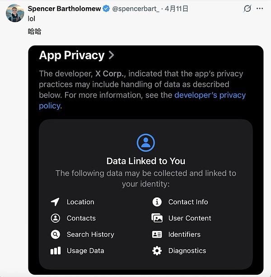
Task: Click the Grok slashed-circle icon
Action: point(247,9)
